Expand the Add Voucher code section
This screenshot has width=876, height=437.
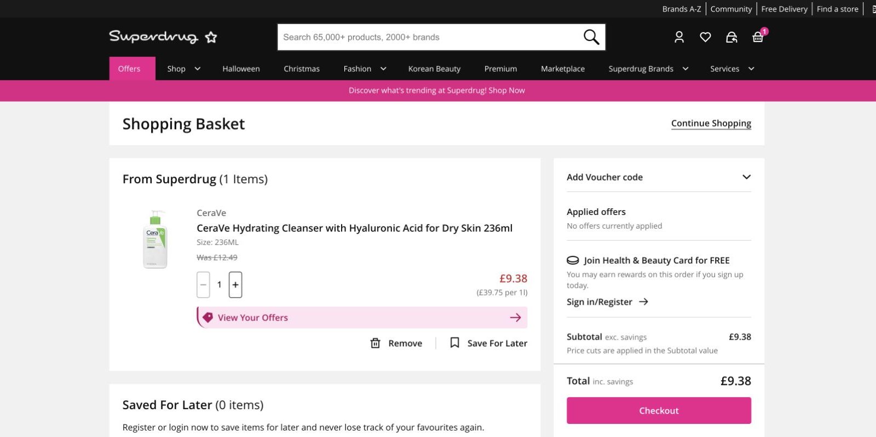[x=659, y=177]
